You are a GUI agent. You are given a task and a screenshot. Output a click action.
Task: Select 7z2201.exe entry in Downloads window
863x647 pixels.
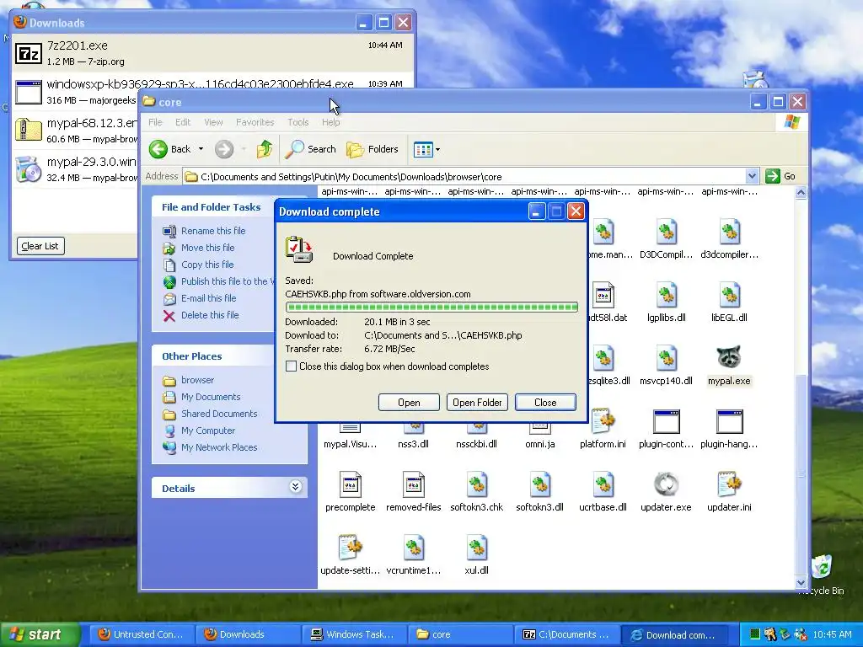(212, 53)
